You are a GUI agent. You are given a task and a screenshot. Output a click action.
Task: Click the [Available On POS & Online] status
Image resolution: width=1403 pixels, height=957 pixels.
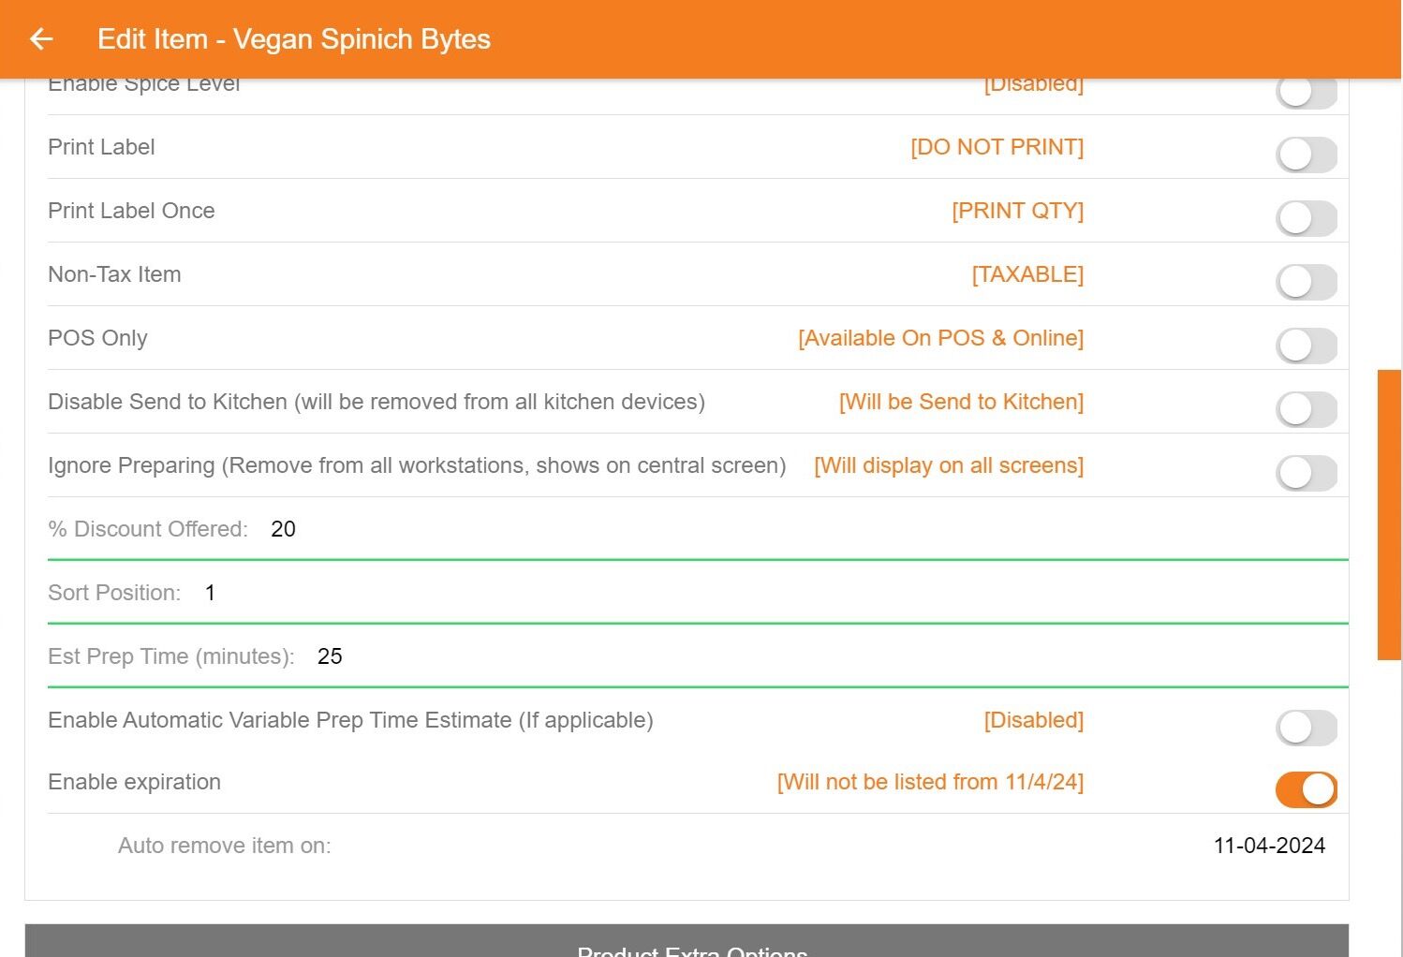coord(940,338)
